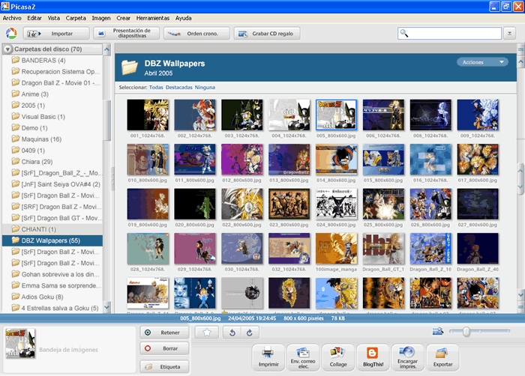525x376 pixels.
Task: Select the DBZ Wallpapers (55) folder
Action: tap(52, 240)
